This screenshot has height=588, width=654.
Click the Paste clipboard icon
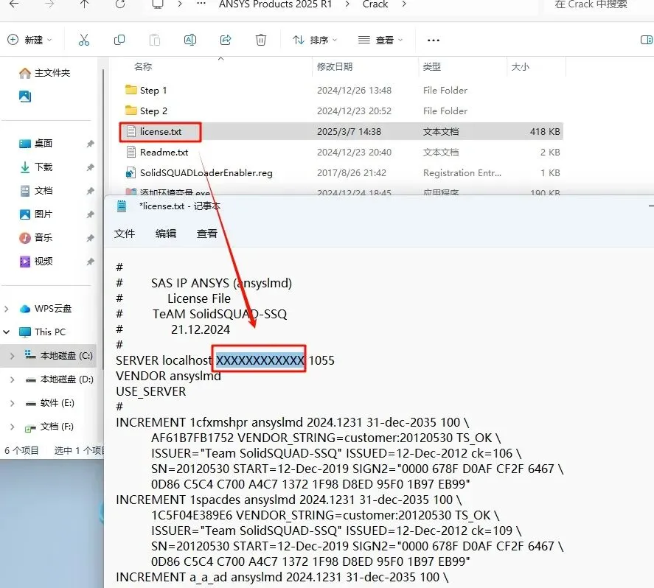tap(155, 40)
